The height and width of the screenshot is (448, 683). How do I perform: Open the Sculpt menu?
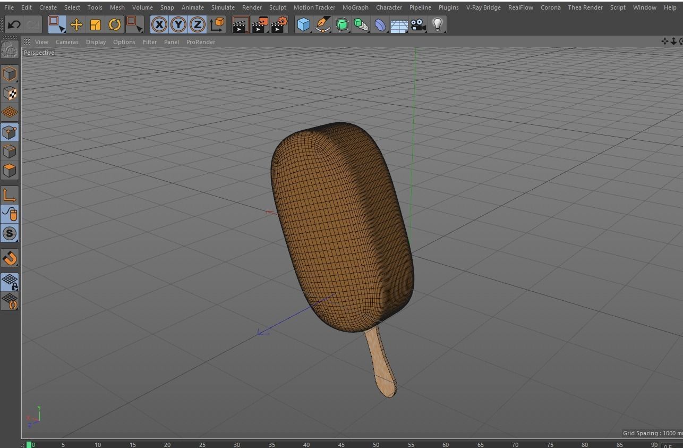point(278,7)
